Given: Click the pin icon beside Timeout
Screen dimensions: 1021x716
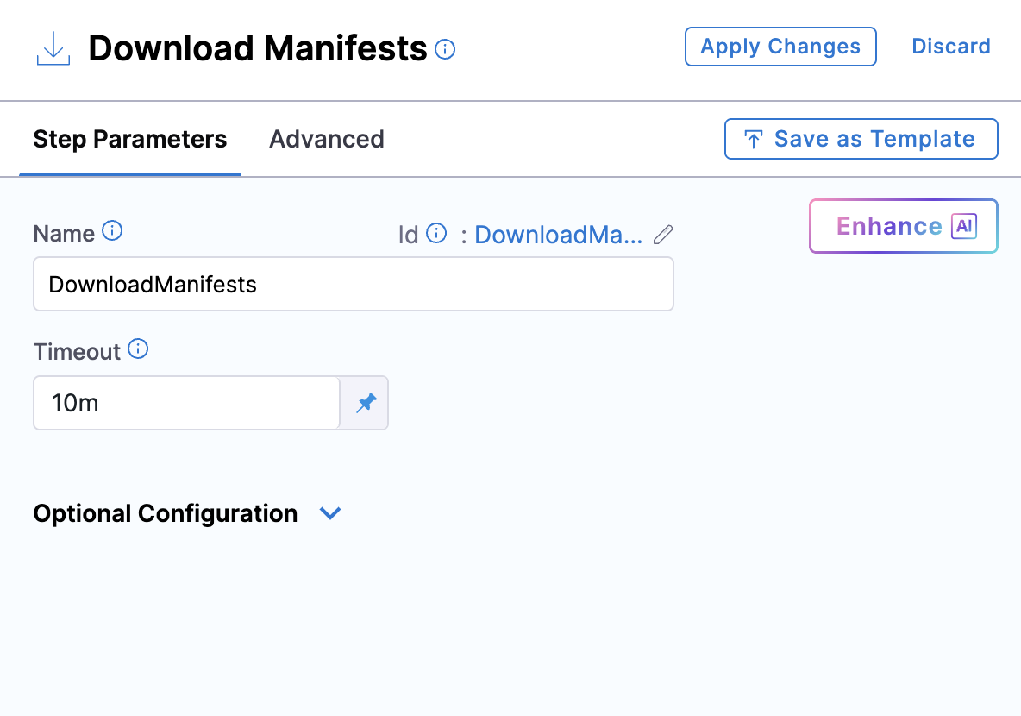Looking at the screenshot, I should coord(366,403).
